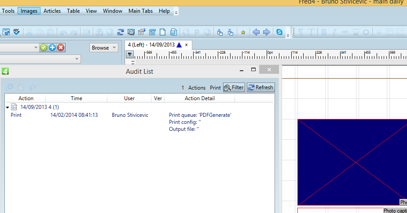Viewport: 407px width, 213px height.
Task: Click the send layer backward icon
Action: [x=231, y=32]
